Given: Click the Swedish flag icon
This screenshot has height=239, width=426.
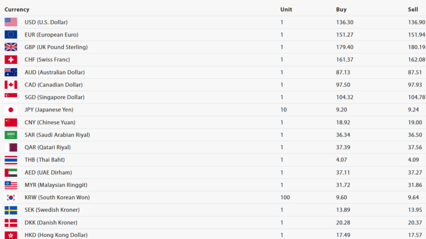Looking at the screenshot, I should tap(11, 210).
